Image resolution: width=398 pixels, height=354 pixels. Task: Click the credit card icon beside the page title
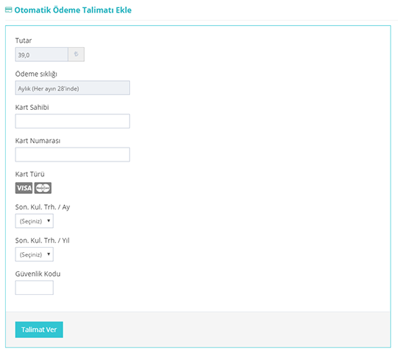[8, 10]
